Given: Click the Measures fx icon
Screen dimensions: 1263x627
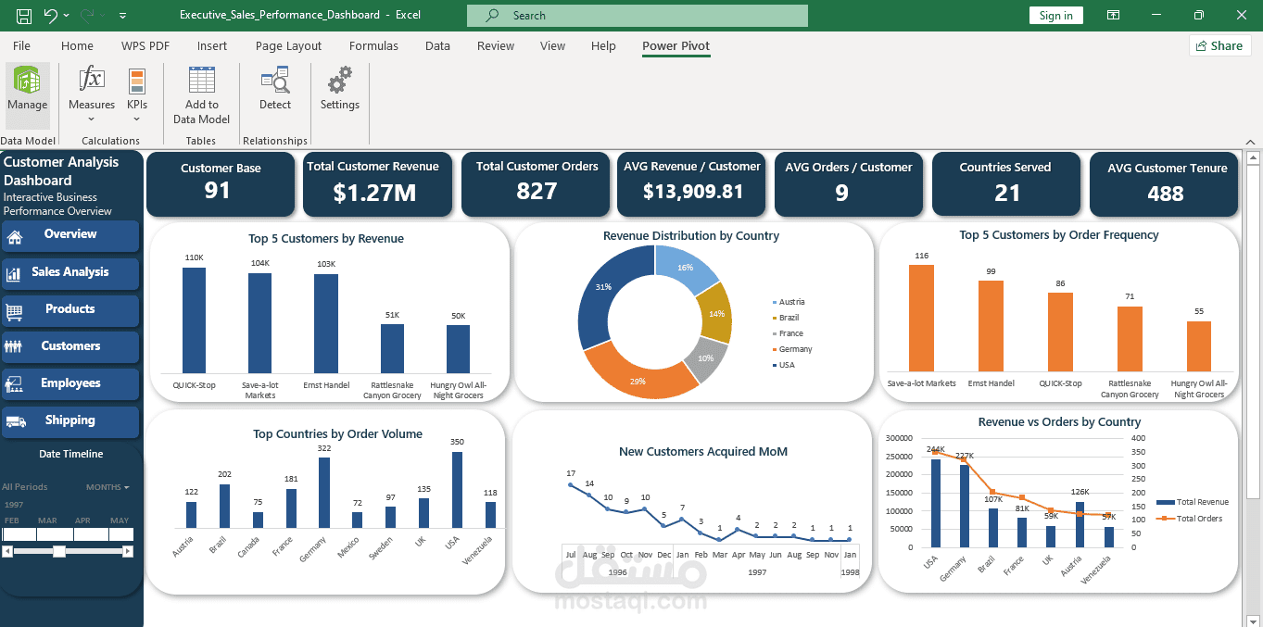Looking at the screenshot, I should pyautogui.click(x=92, y=80).
